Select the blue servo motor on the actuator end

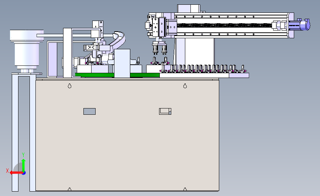click(299, 25)
